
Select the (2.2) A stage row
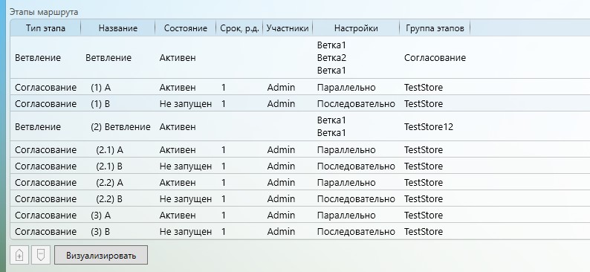300,183
